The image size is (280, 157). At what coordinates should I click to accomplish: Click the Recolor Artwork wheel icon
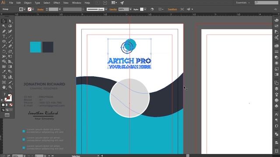[x=152, y=9]
